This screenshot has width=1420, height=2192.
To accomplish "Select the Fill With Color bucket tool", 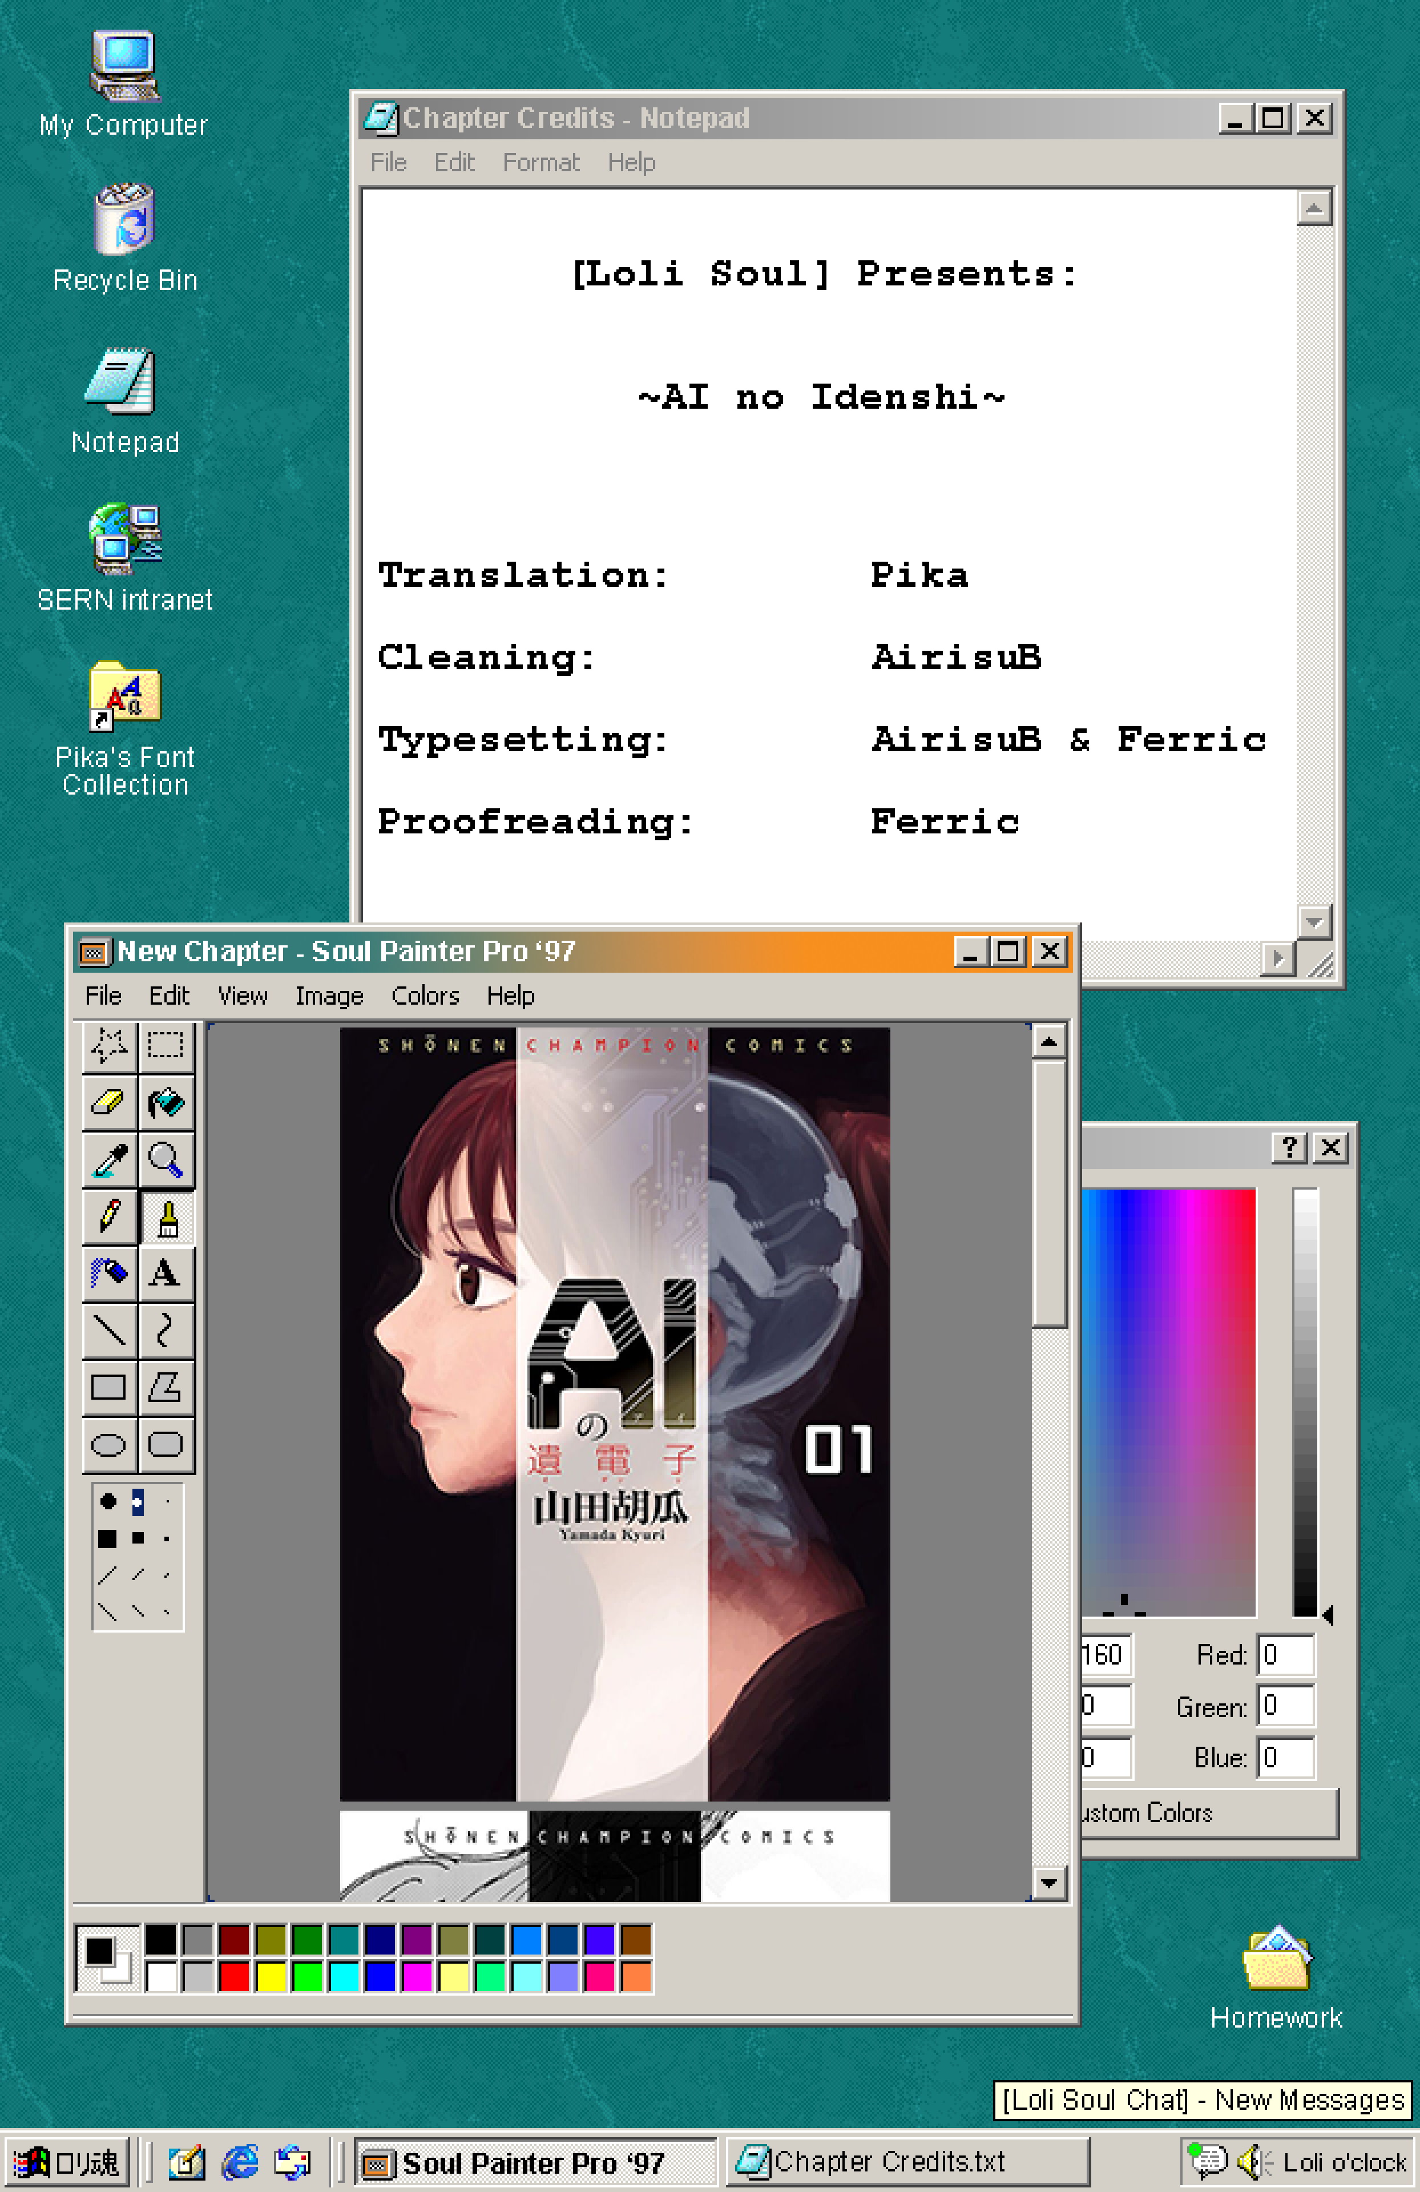I will point(167,1102).
